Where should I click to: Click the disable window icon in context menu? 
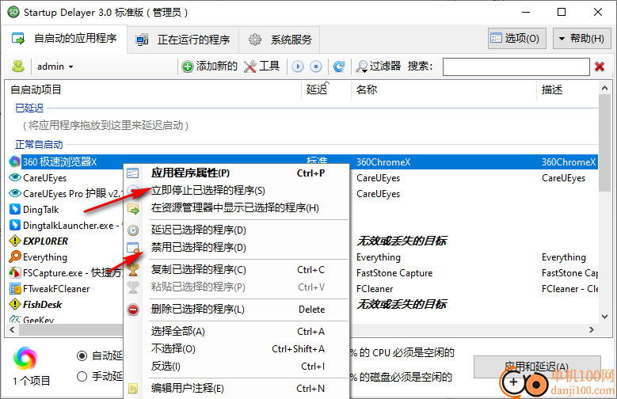point(133,248)
